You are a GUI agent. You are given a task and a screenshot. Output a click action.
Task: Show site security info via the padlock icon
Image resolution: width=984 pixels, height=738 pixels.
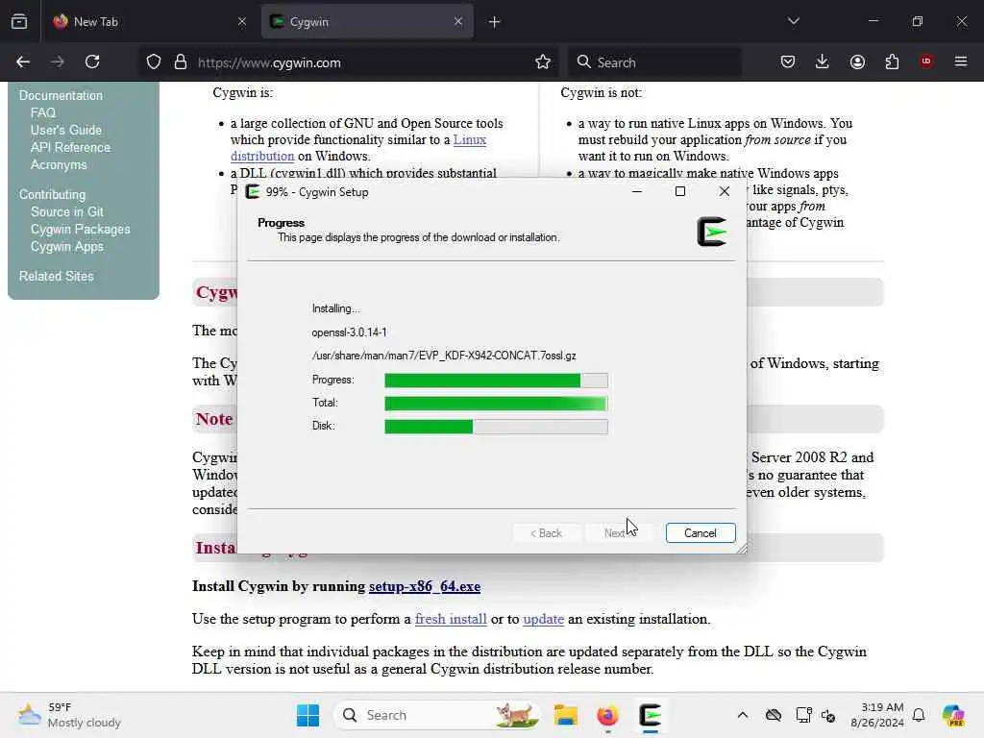(181, 62)
